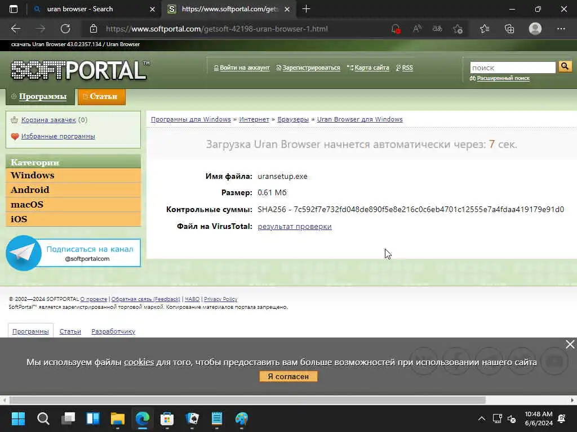
Task: View site information via lock icon
Action: (94, 29)
